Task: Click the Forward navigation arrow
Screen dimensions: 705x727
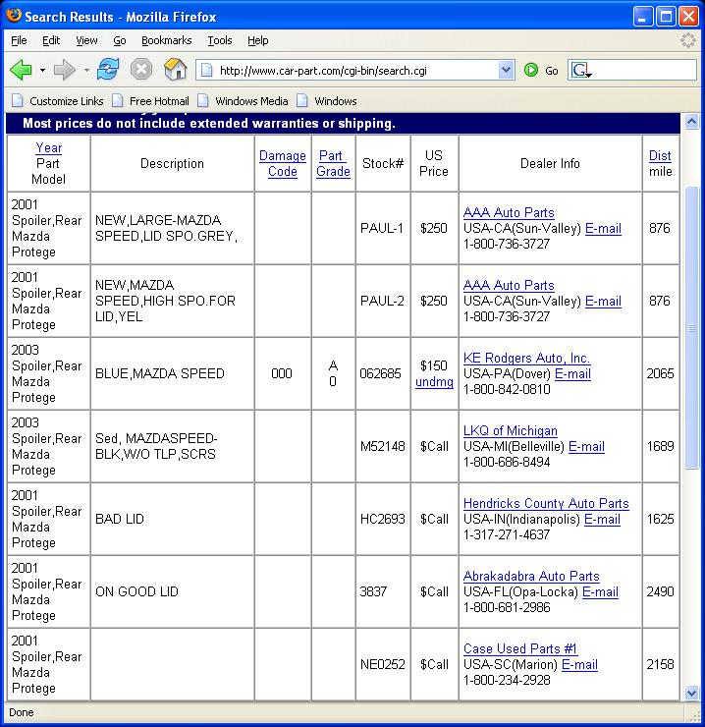Action: click(x=64, y=70)
